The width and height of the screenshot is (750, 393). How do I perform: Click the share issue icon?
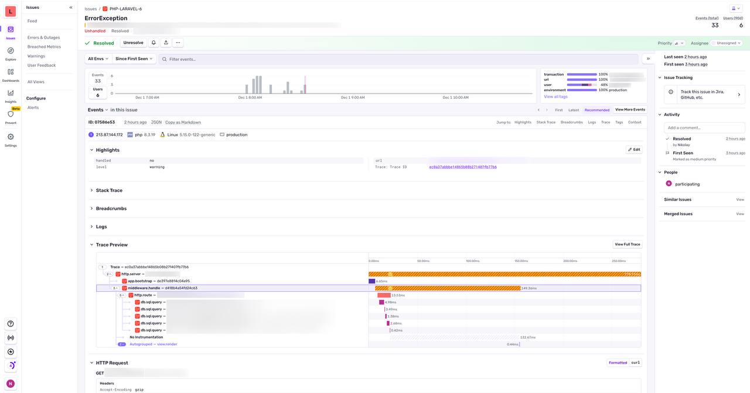166,43
